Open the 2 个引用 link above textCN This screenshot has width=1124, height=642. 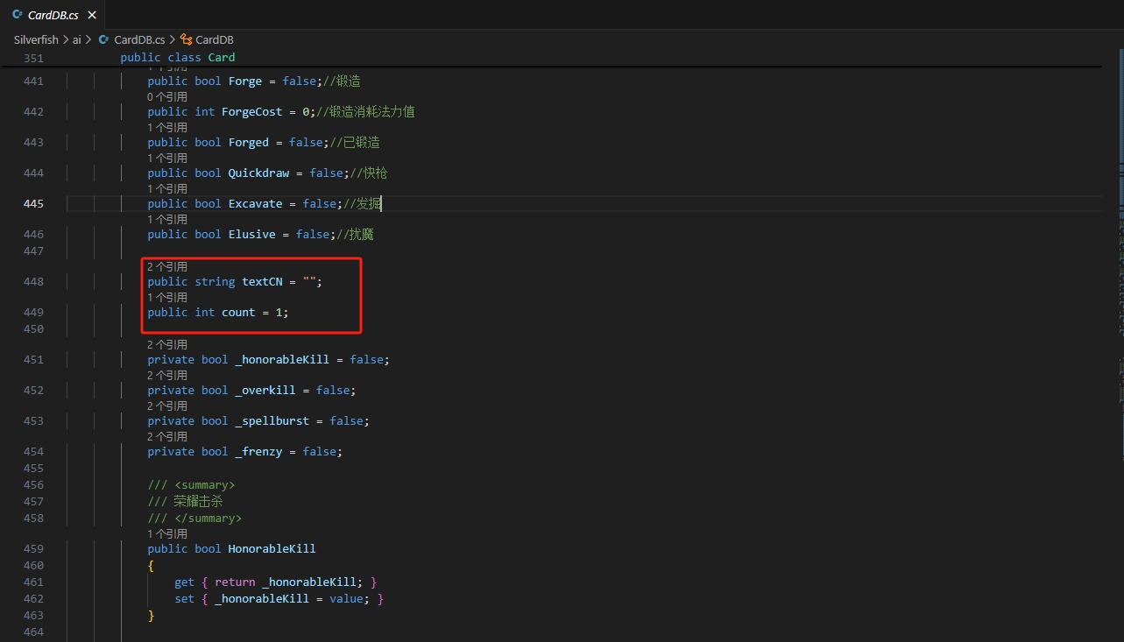167,266
